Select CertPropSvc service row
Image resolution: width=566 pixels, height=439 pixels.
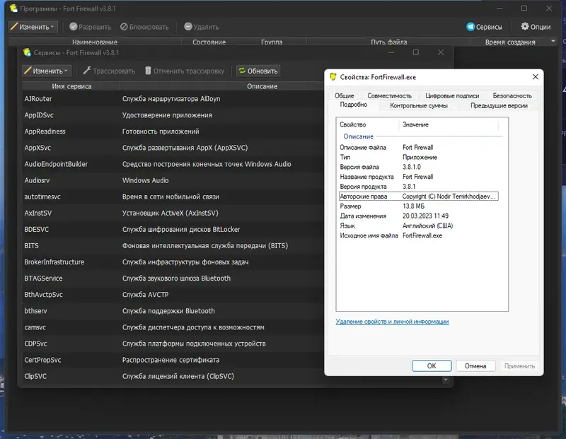[173, 360]
